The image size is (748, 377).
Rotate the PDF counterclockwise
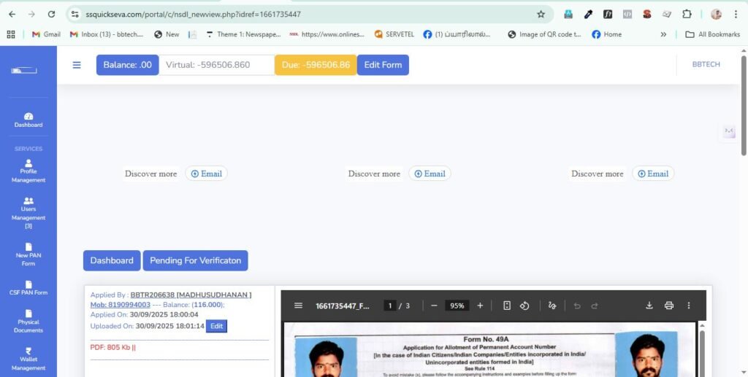(524, 306)
